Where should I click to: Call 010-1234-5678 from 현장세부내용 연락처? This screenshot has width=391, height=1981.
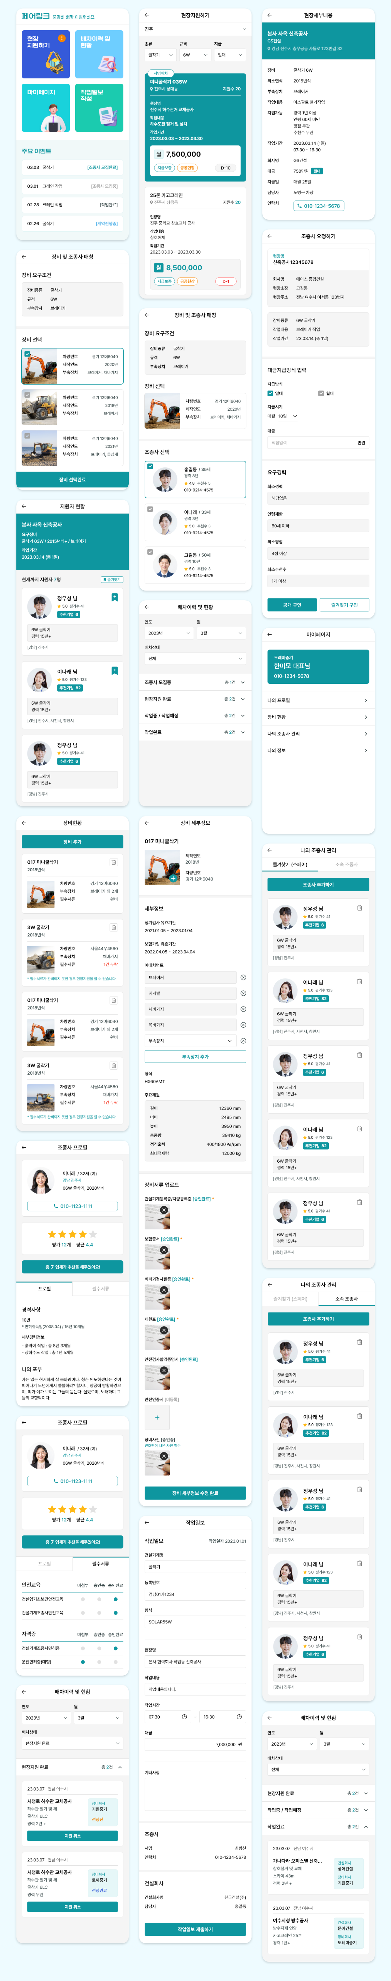319,205
